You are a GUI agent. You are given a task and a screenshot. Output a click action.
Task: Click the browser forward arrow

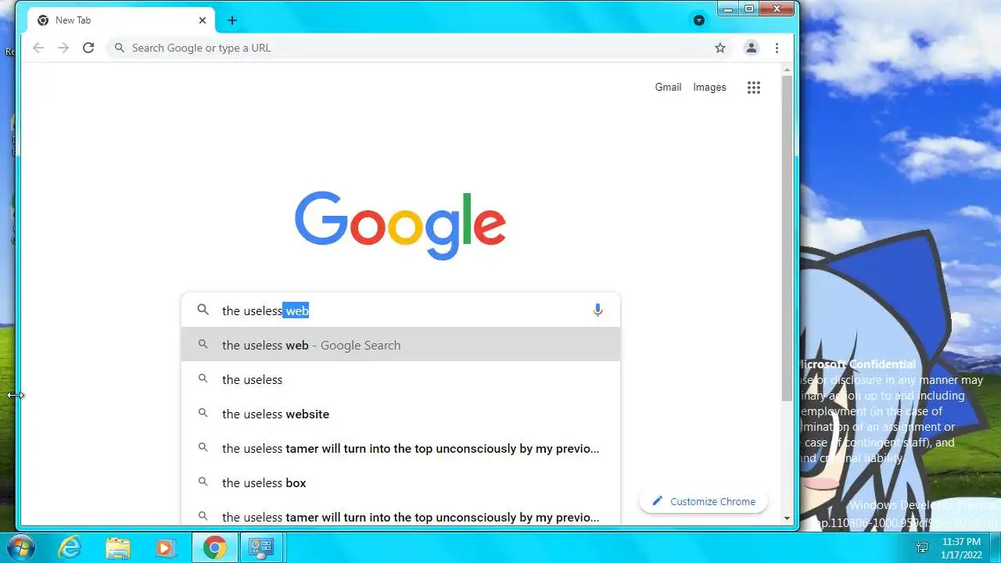[63, 48]
